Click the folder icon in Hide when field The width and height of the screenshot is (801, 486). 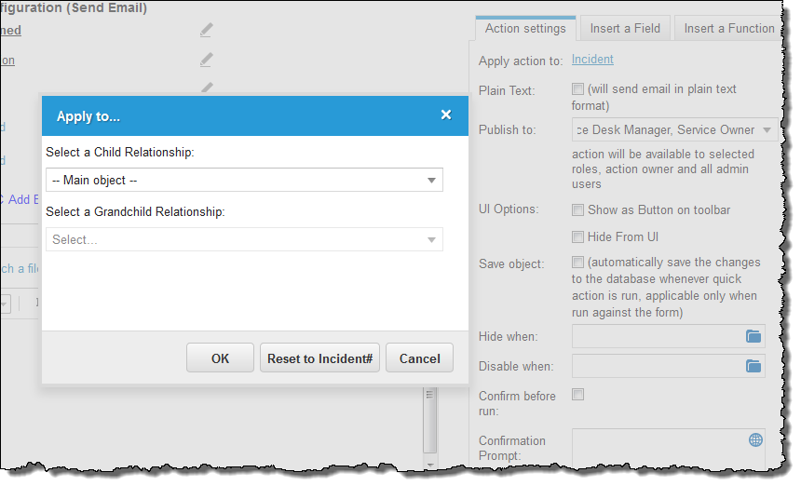[753, 336]
